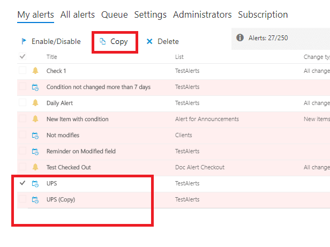Sort alerts by the Title column header

pyautogui.click(x=52, y=57)
